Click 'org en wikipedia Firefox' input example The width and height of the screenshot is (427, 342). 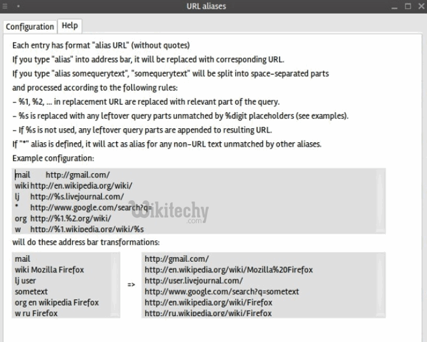coord(57,303)
